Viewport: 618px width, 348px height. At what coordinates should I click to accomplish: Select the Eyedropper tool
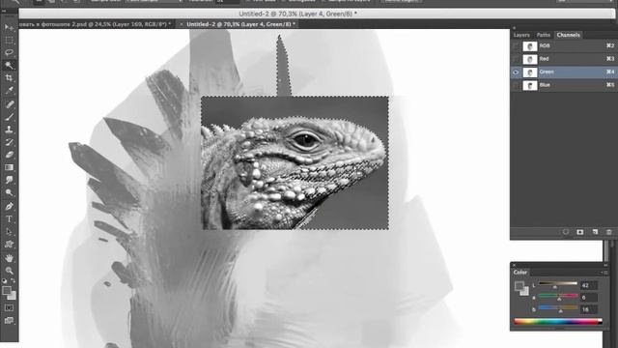tap(9, 90)
